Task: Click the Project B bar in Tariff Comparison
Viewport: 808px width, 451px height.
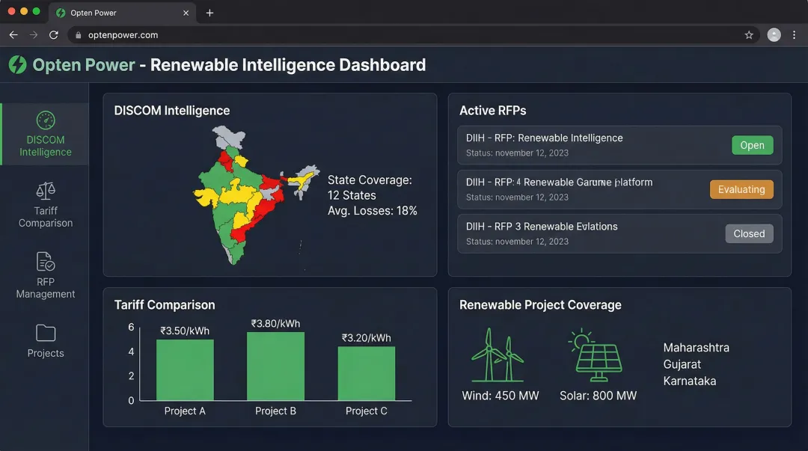Action: (x=276, y=366)
